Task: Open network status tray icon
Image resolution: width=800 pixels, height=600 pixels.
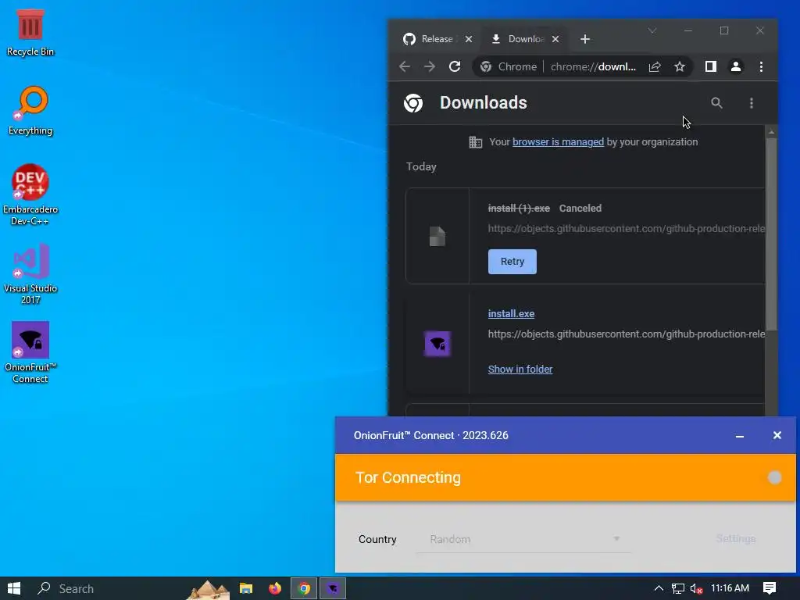Action: pyautogui.click(x=677, y=588)
